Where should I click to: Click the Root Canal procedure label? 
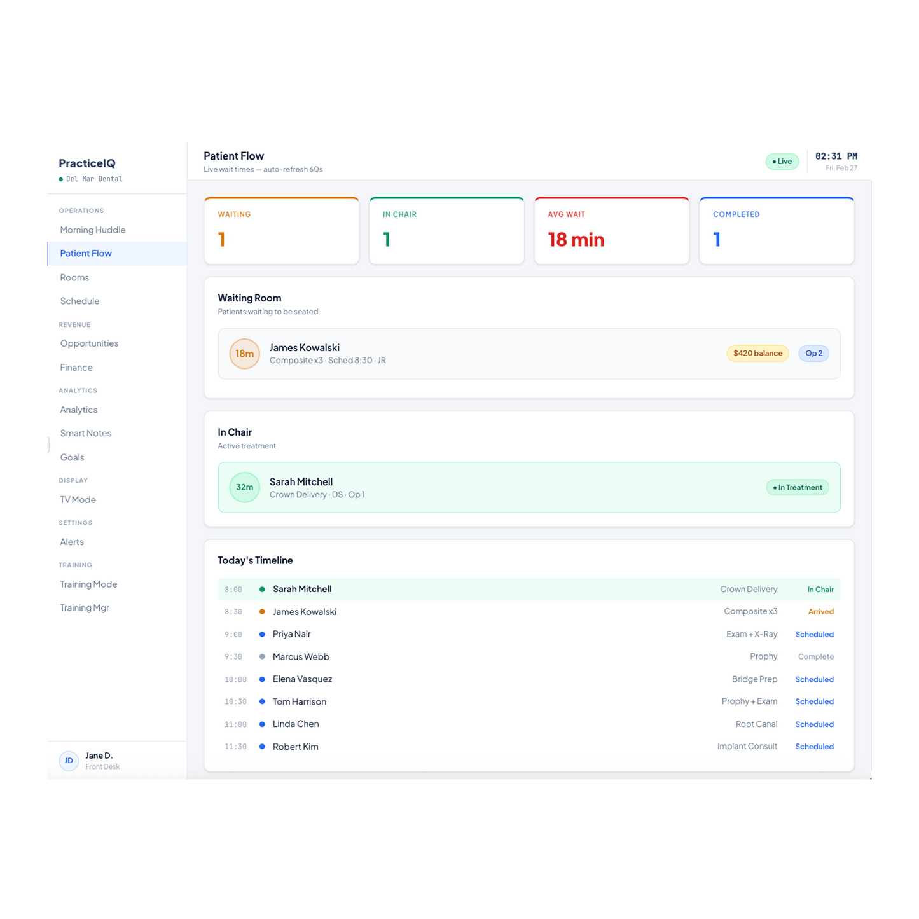[757, 724]
